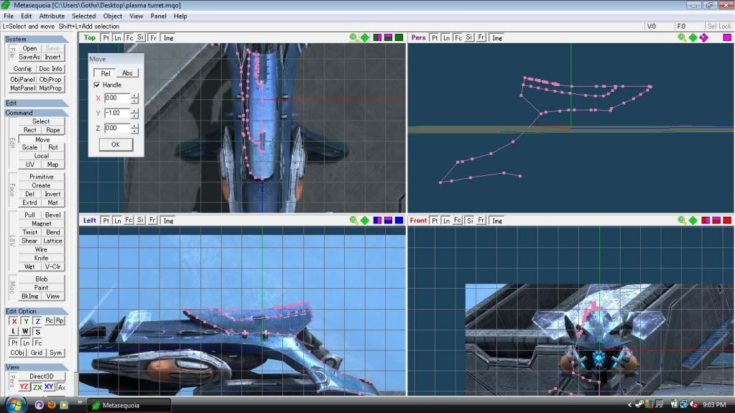
Task: Toggle the Y axis edit option
Action: (x=26, y=321)
